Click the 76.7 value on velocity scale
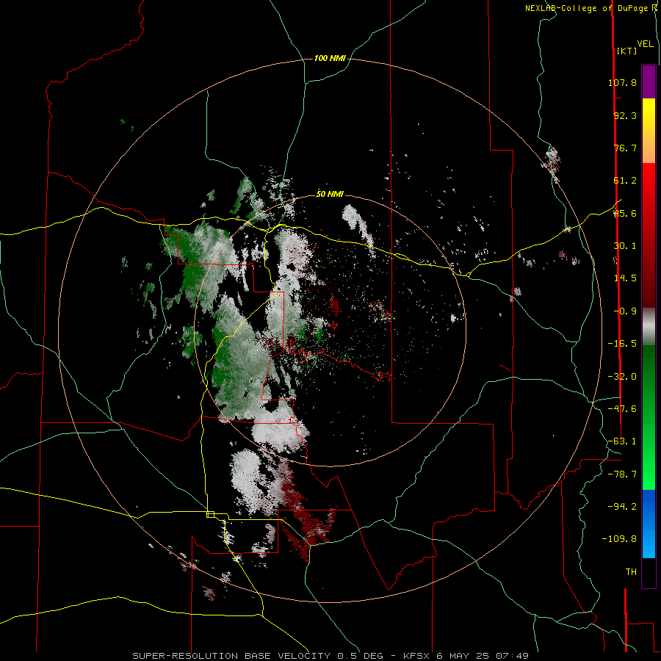 point(625,148)
